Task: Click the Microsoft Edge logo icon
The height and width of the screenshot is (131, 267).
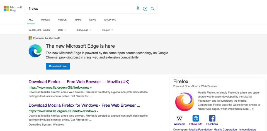Action: click(35, 51)
